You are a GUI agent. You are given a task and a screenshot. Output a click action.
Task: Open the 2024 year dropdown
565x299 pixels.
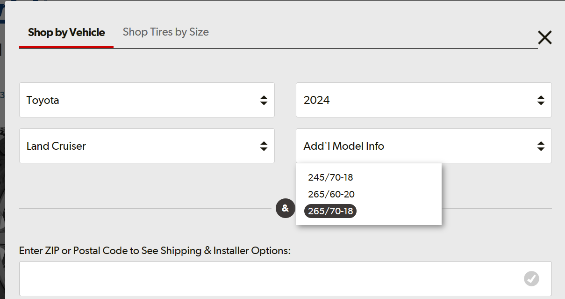[424, 100]
